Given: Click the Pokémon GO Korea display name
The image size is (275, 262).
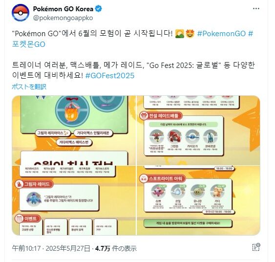Looking at the screenshot, I should (x=63, y=9).
